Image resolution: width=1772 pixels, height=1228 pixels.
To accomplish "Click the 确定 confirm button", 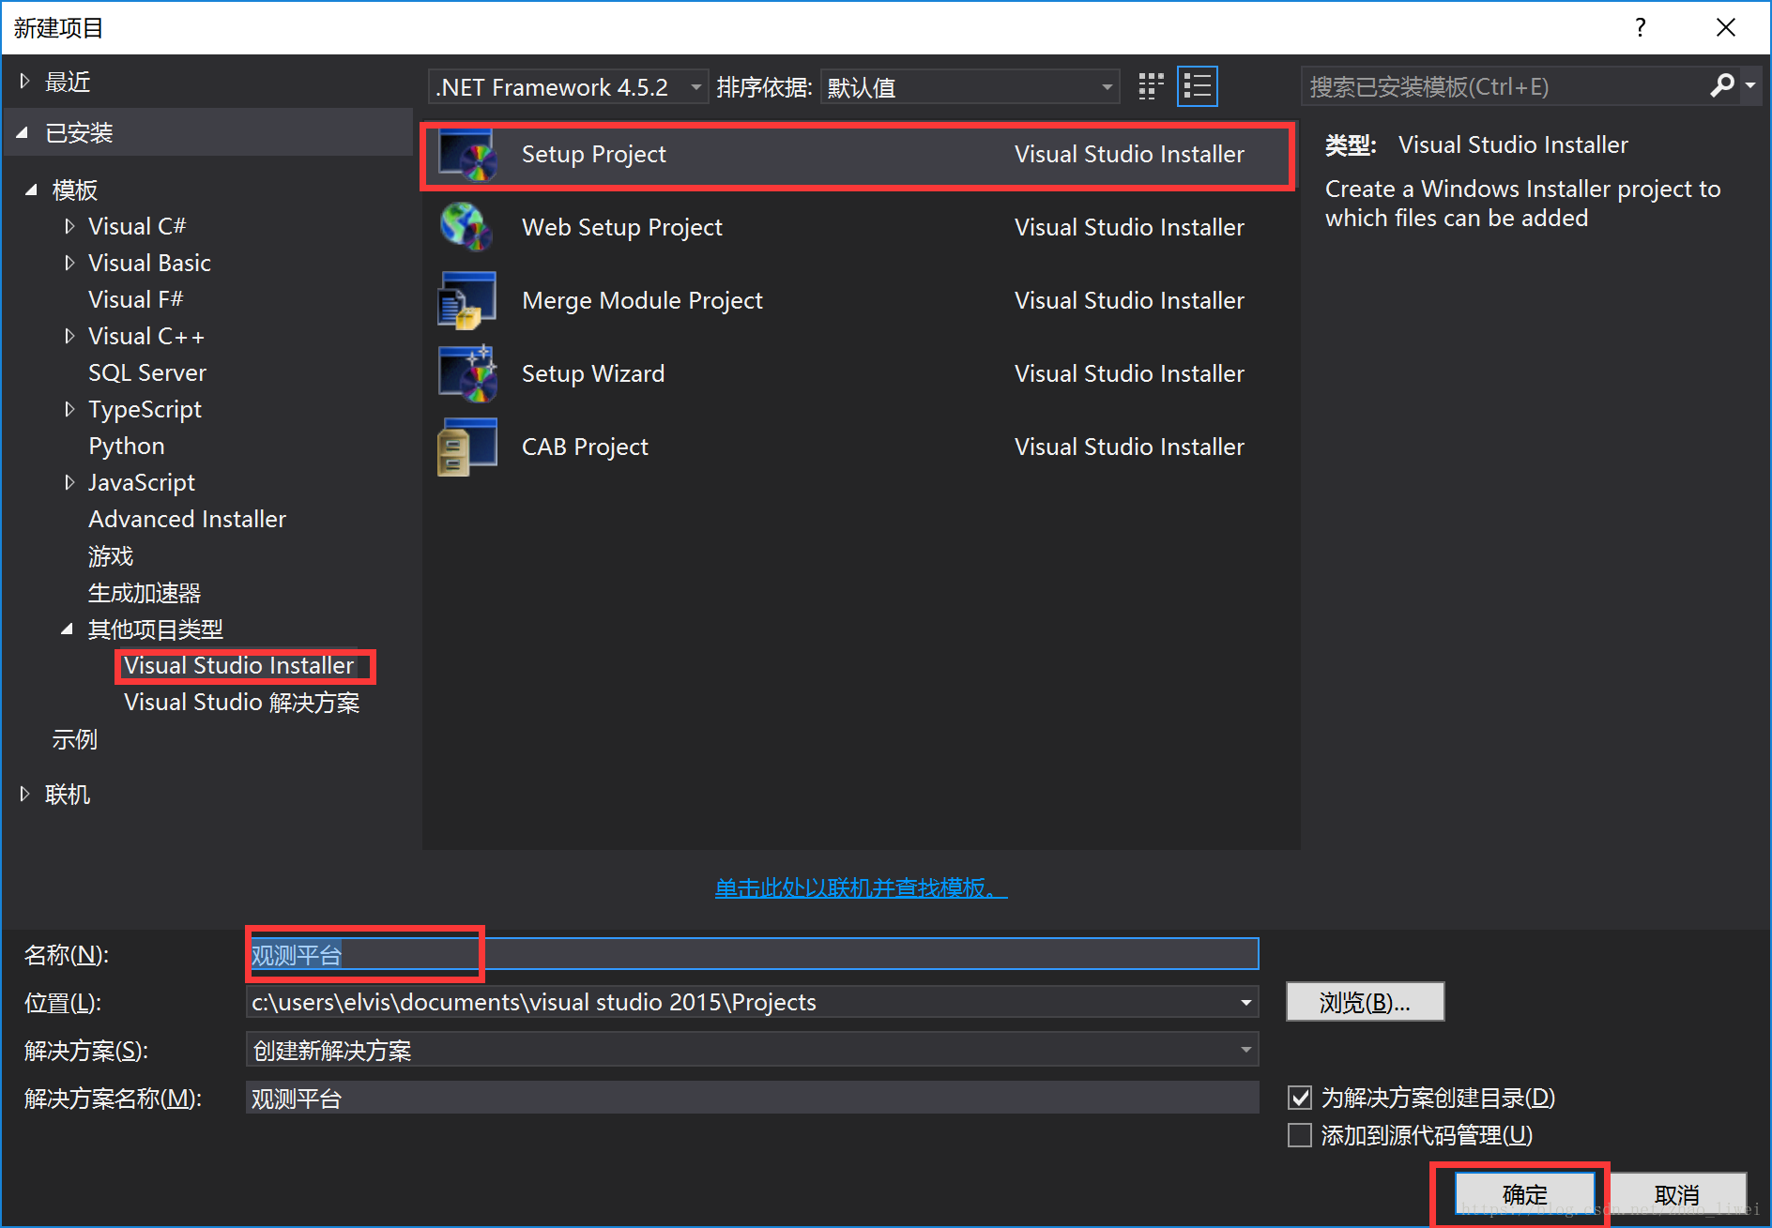I will tap(1524, 1194).
